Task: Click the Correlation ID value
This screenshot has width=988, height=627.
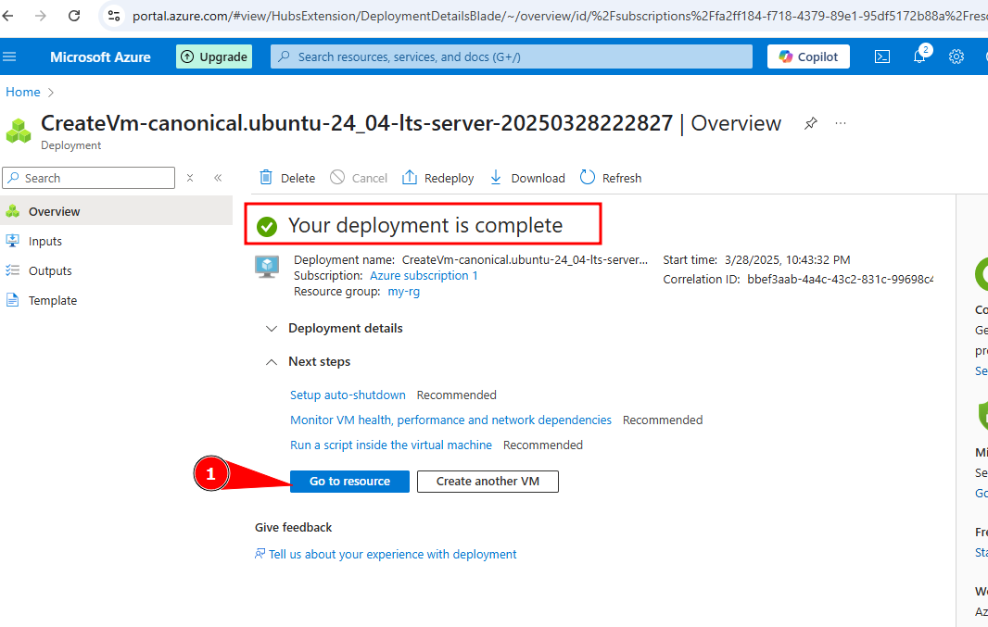Action: tap(841, 279)
